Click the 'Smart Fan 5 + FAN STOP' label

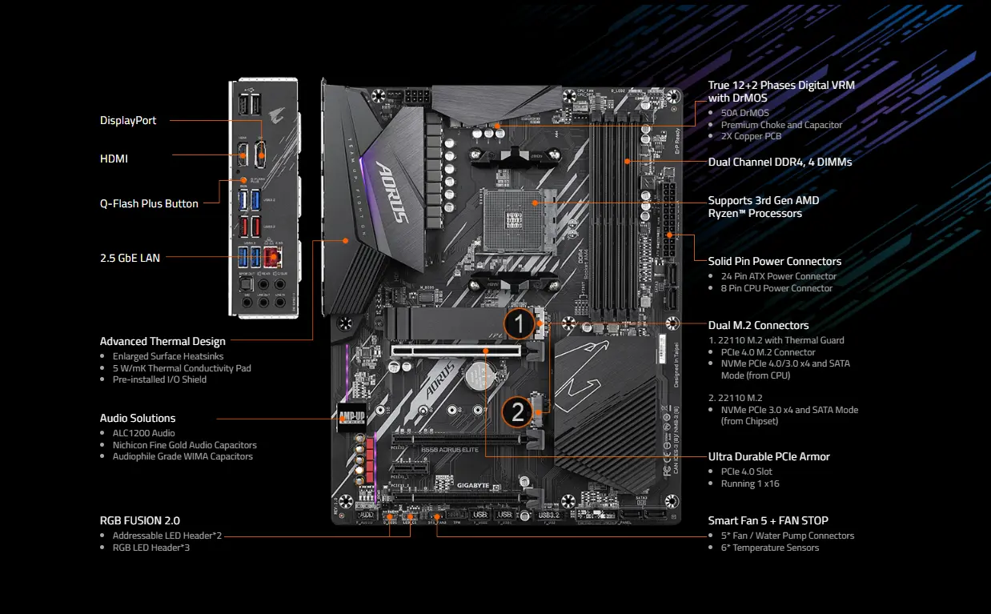pos(767,520)
